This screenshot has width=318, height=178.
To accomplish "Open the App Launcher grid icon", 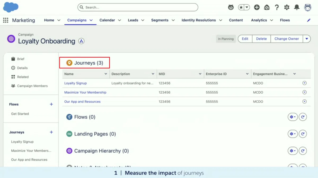I will (x=6, y=20).
